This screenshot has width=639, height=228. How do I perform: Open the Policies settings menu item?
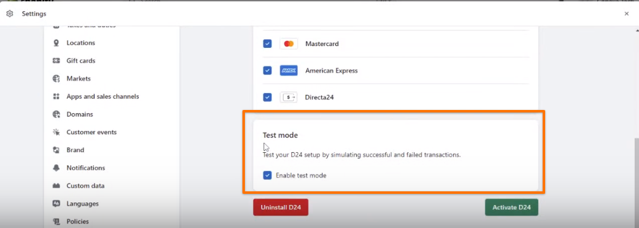click(x=78, y=222)
